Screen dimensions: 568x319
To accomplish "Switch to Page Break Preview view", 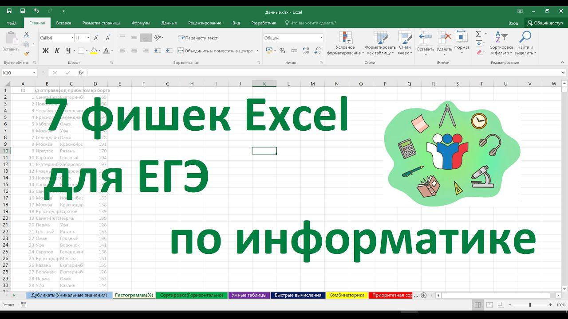I will pyautogui.click(x=501, y=305).
